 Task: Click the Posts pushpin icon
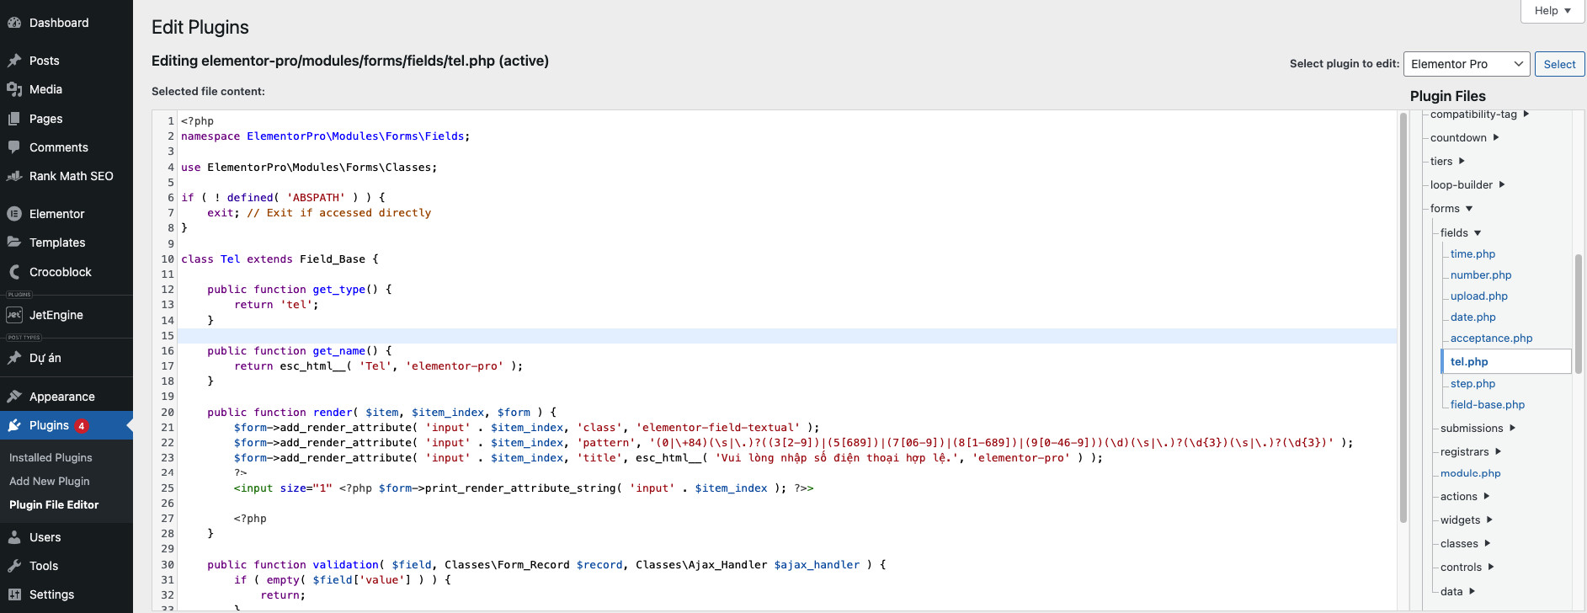(14, 61)
